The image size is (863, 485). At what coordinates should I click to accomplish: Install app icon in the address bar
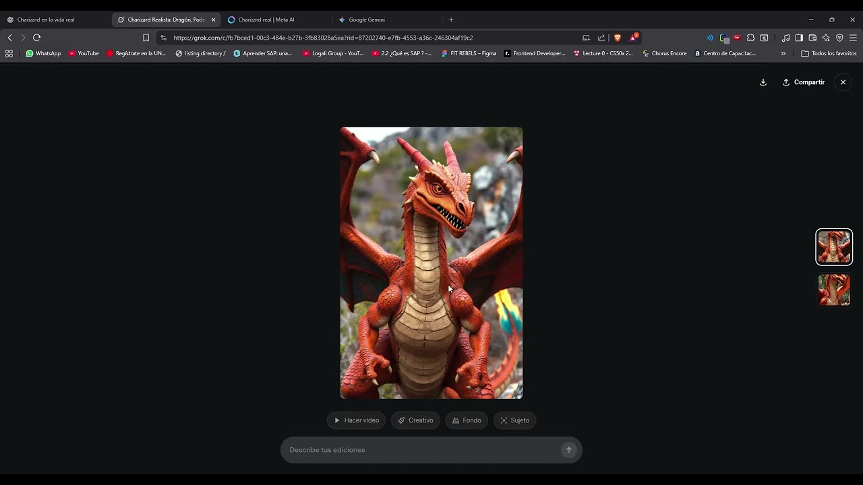pyautogui.click(x=586, y=38)
